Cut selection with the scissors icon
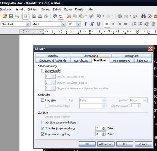The image size is (157, 151). pyautogui.click(x=69, y=16)
